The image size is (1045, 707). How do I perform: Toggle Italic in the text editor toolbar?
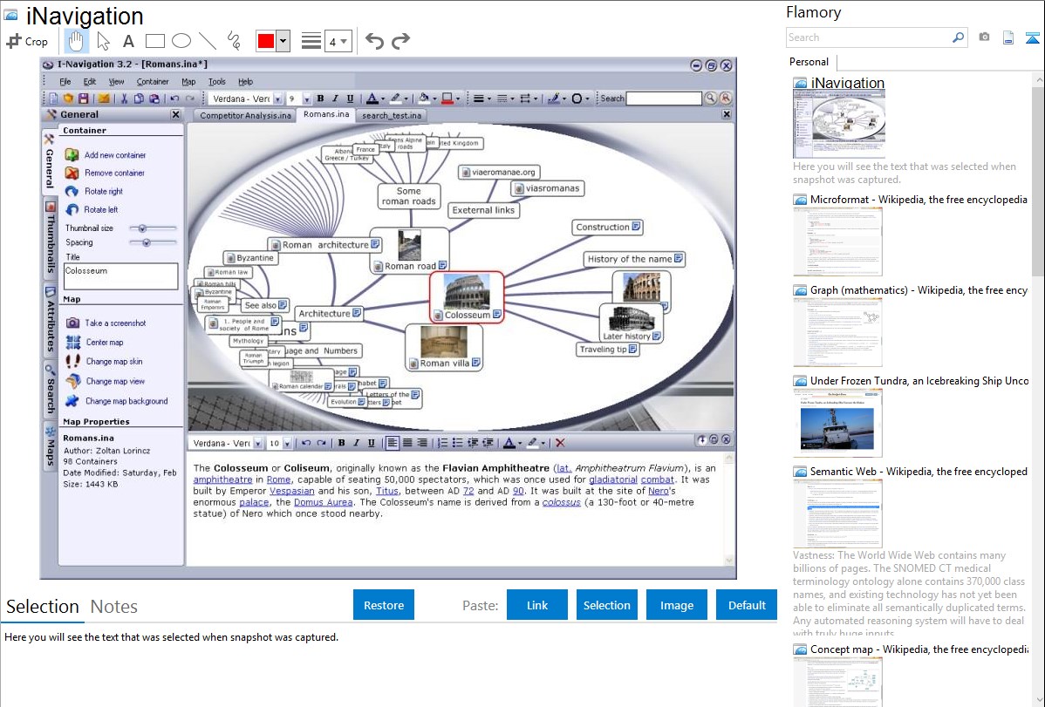coord(357,443)
